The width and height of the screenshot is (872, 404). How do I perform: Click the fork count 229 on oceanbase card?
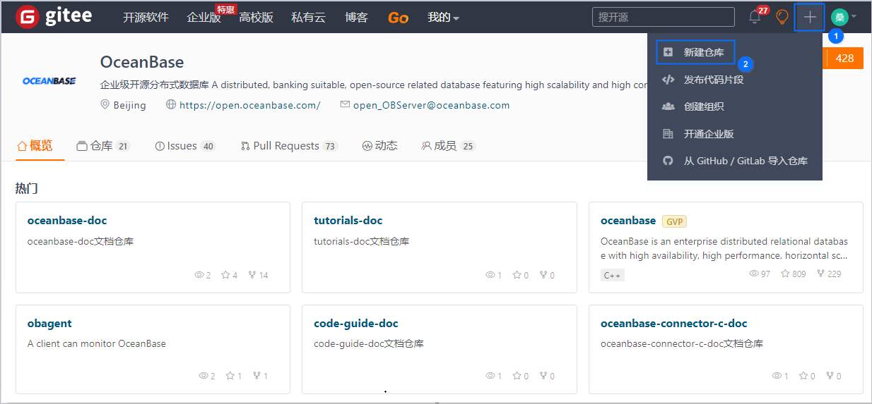(835, 274)
